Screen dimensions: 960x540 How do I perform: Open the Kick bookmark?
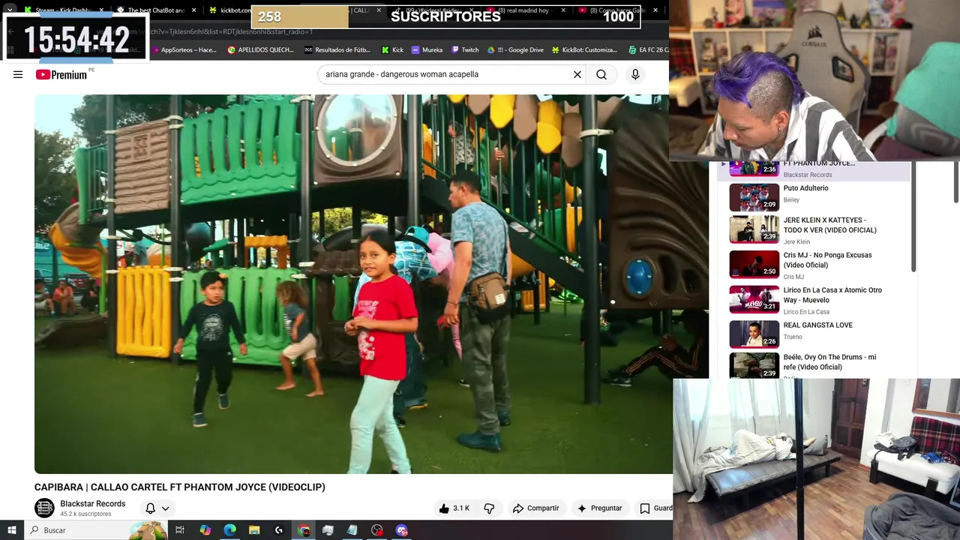point(392,50)
